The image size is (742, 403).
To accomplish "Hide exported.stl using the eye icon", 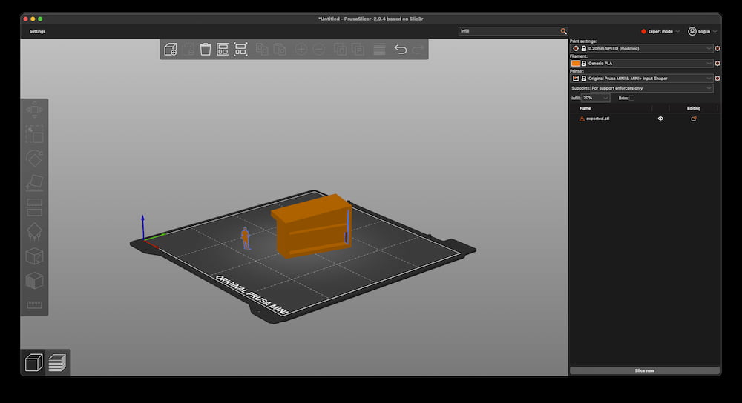I will click(x=660, y=119).
